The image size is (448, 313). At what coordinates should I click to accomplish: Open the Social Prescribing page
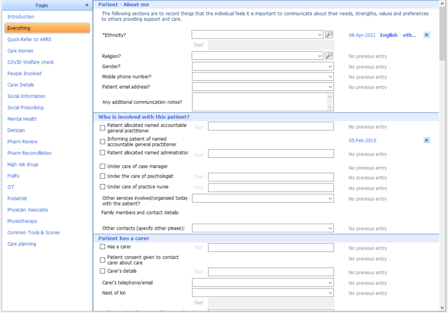25,108
